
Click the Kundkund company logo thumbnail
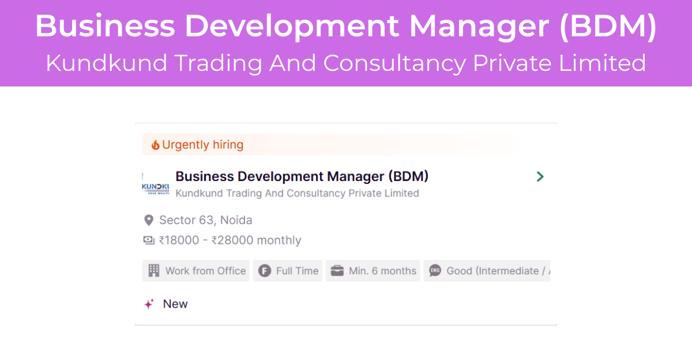click(x=156, y=183)
